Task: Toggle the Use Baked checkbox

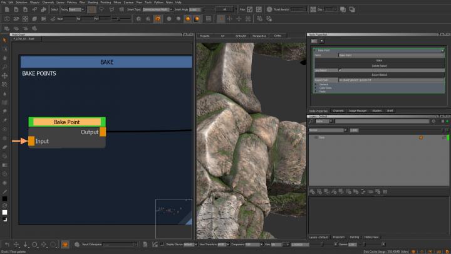Action: coord(340,70)
